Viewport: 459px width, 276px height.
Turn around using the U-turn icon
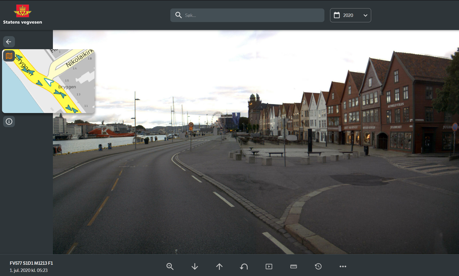tap(244, 267)
